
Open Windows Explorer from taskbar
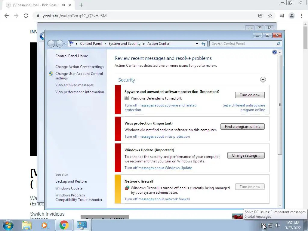tap(27, 225)
